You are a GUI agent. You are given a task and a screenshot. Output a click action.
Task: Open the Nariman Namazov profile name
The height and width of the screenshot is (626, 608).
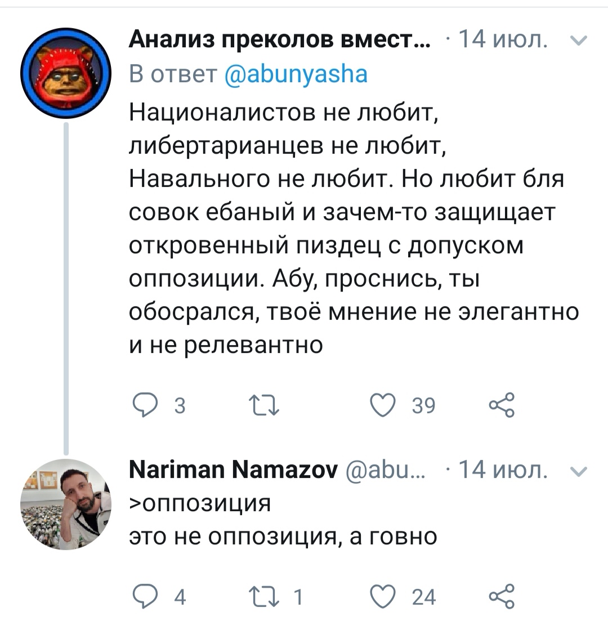(x=233, y=470)
